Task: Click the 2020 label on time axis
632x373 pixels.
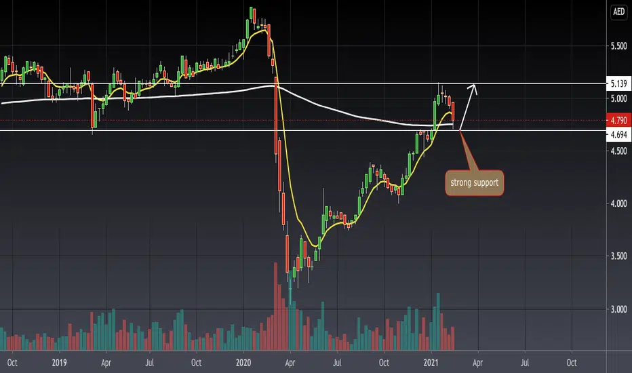Action: (x=243, y=363)
